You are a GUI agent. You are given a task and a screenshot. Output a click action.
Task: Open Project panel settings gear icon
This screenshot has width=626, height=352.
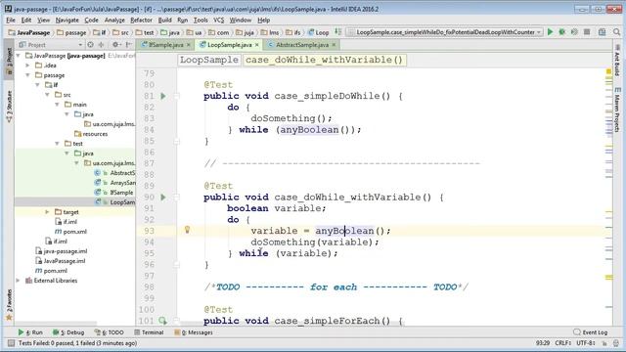(x=115, y=45)
